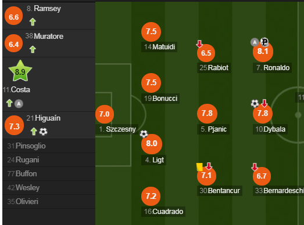Click Muratore's 6.4 rating circle
The height and width of the screenshot is (225, 304).
[14, 43]
